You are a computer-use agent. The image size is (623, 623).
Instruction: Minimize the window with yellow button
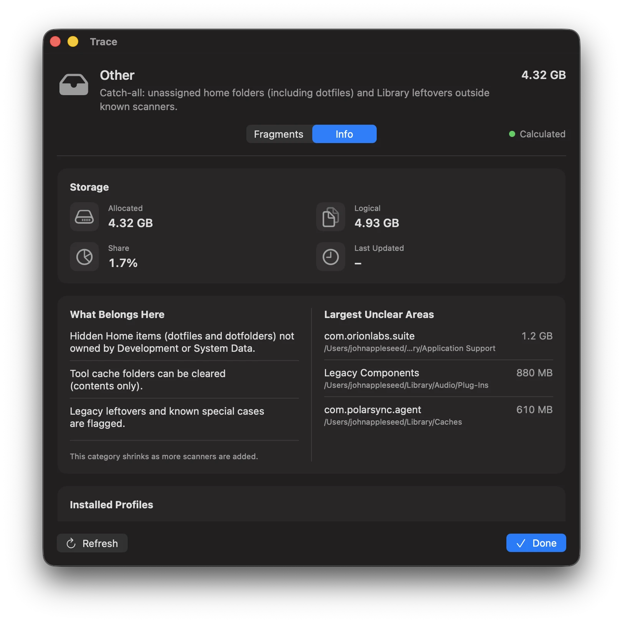click(73, 41)
